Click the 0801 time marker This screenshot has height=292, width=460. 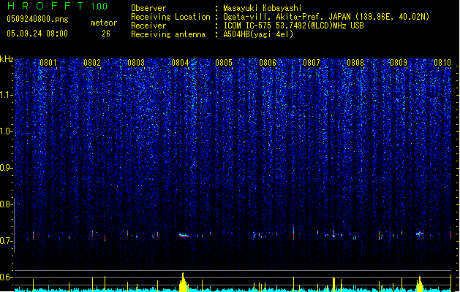click(48, 63)
